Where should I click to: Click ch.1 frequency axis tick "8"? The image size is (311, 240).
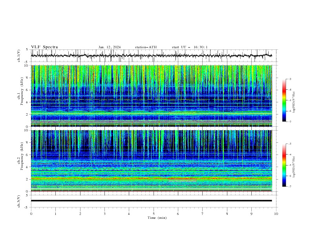pos(27,78)
